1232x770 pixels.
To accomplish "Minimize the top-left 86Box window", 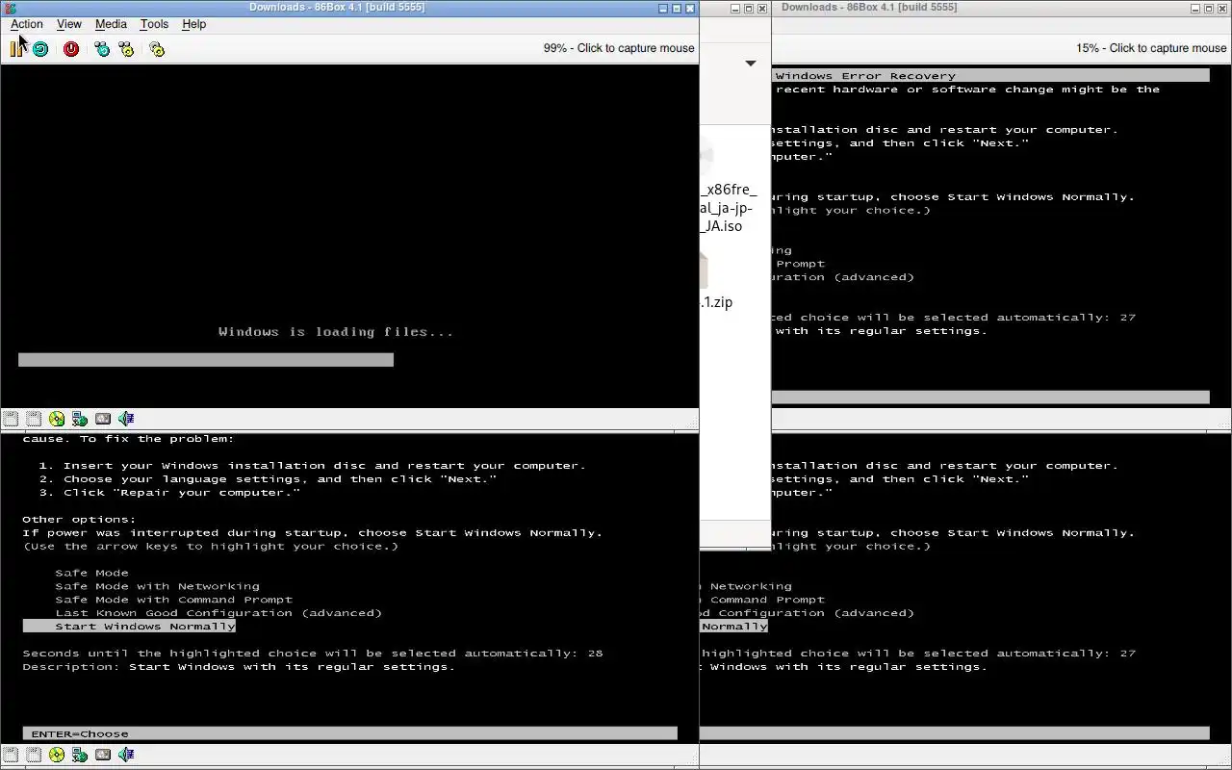I will click(x=663, y=8).
